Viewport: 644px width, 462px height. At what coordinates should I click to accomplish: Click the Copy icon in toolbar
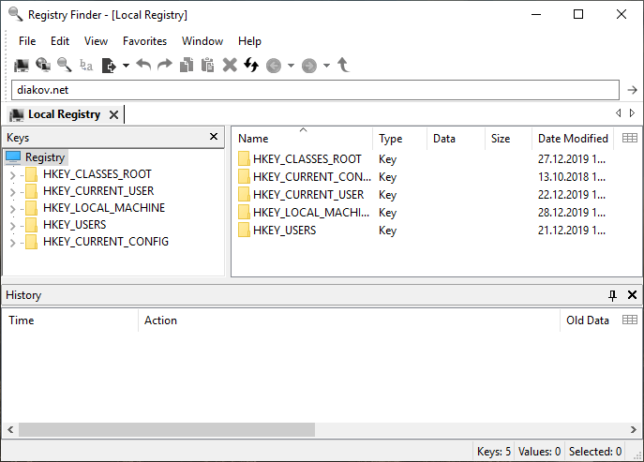187,66
